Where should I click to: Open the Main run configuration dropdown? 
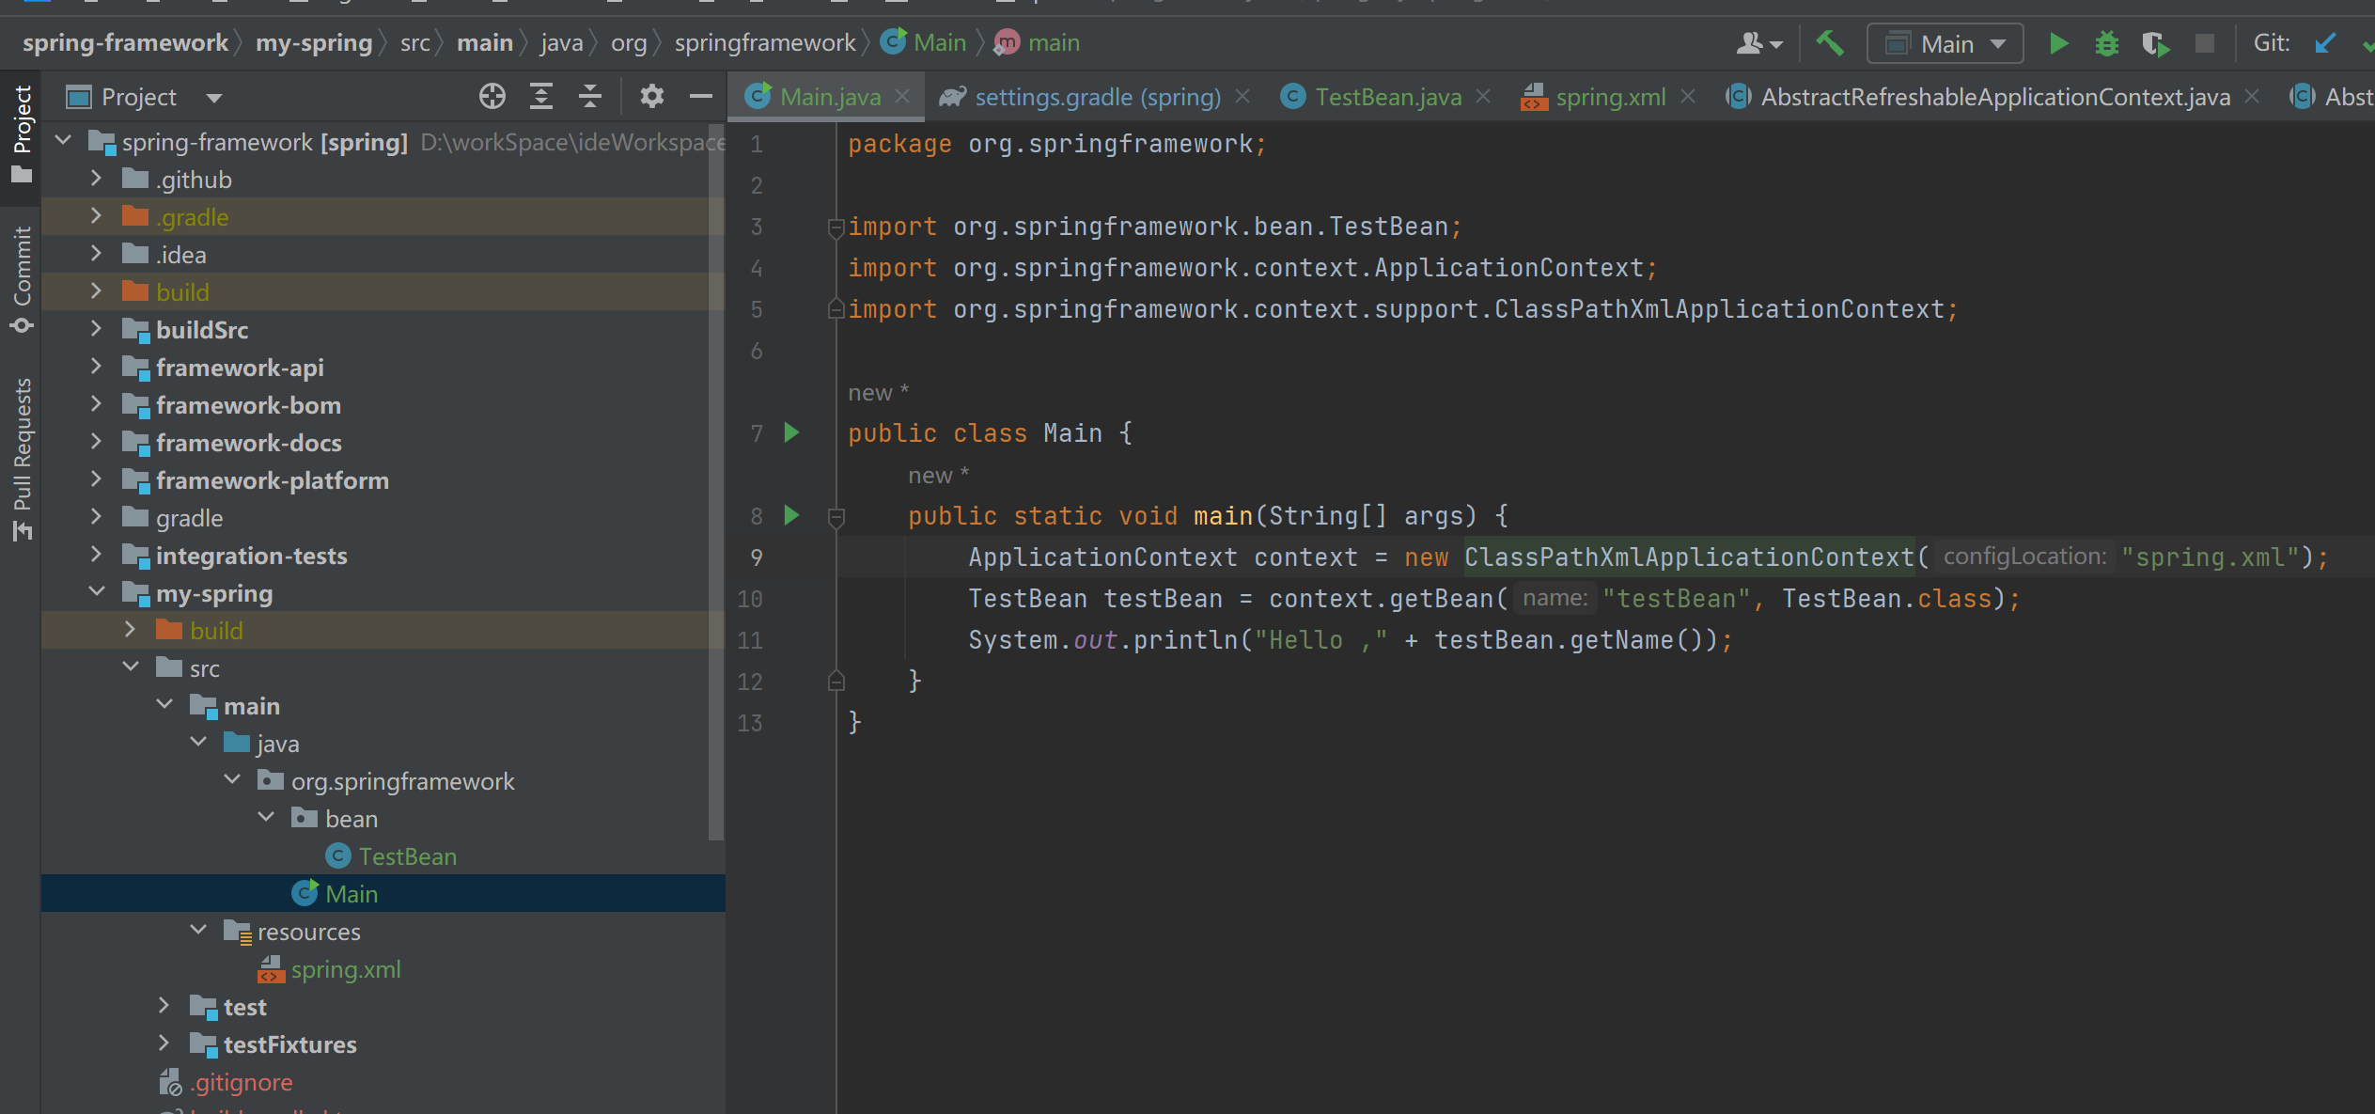click(x=1945, y=44)
